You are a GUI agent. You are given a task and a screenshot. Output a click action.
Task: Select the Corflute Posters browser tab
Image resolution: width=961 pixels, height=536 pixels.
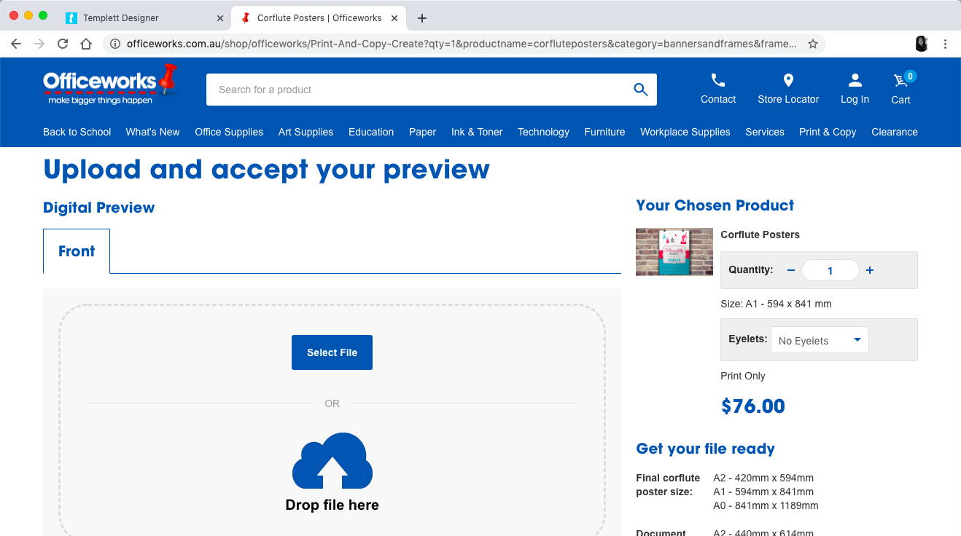(x=319, y=18)
